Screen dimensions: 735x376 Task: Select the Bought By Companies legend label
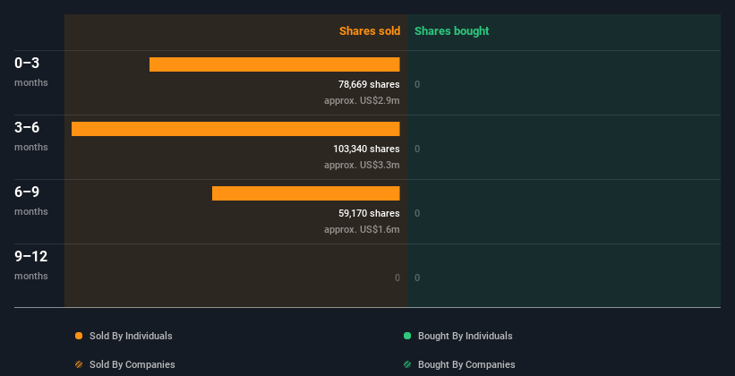click(466, 364)
